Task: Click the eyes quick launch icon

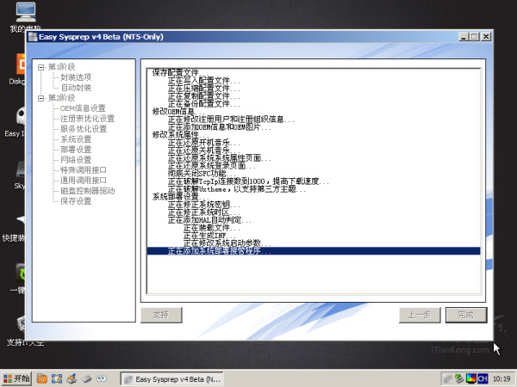Action: pos(101,378)
